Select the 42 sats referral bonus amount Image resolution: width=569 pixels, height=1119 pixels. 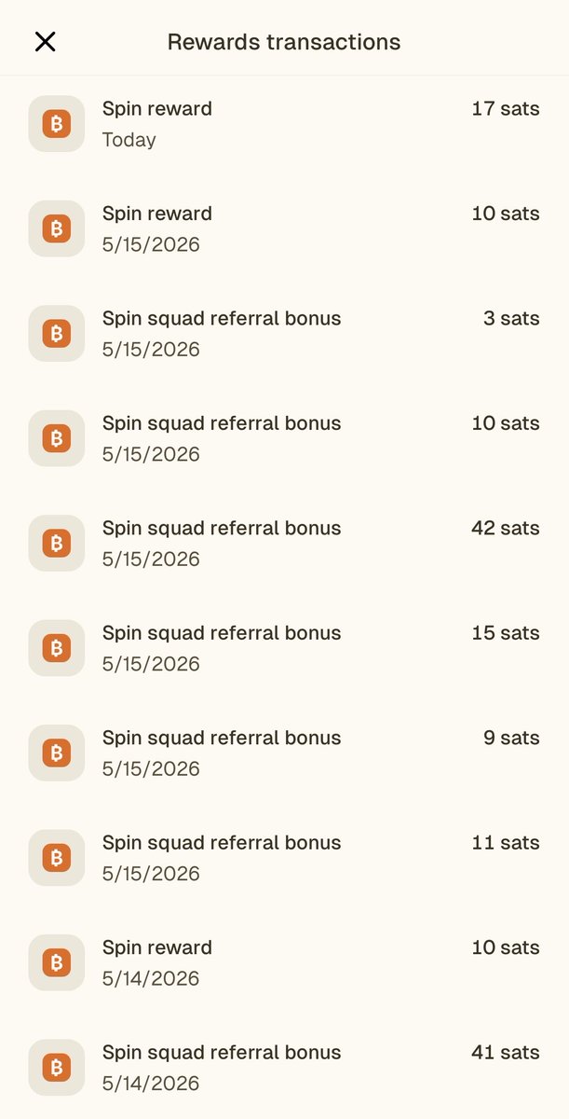[506, 528]
